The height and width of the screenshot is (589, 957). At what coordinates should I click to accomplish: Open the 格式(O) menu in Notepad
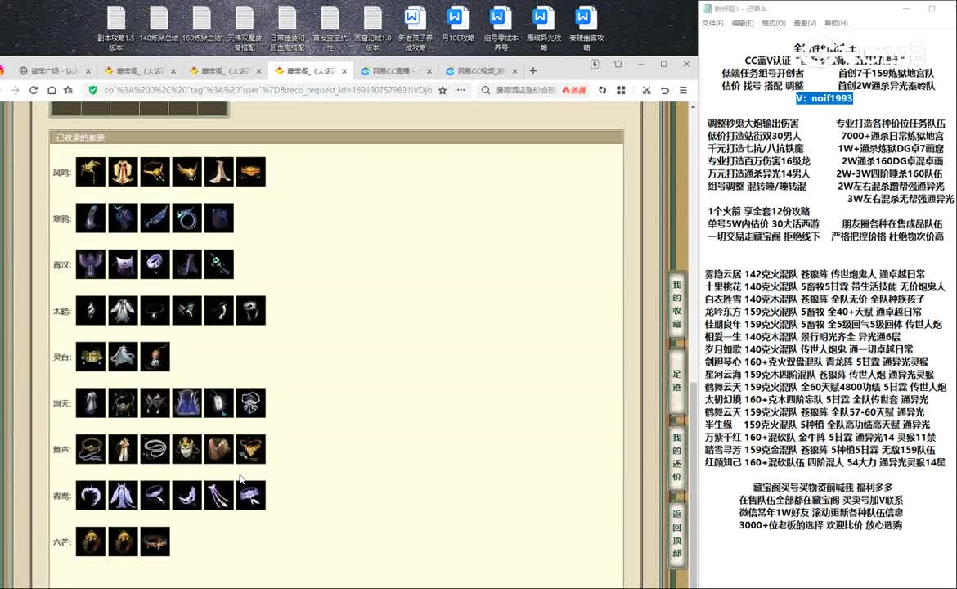[x=773, y=23]
